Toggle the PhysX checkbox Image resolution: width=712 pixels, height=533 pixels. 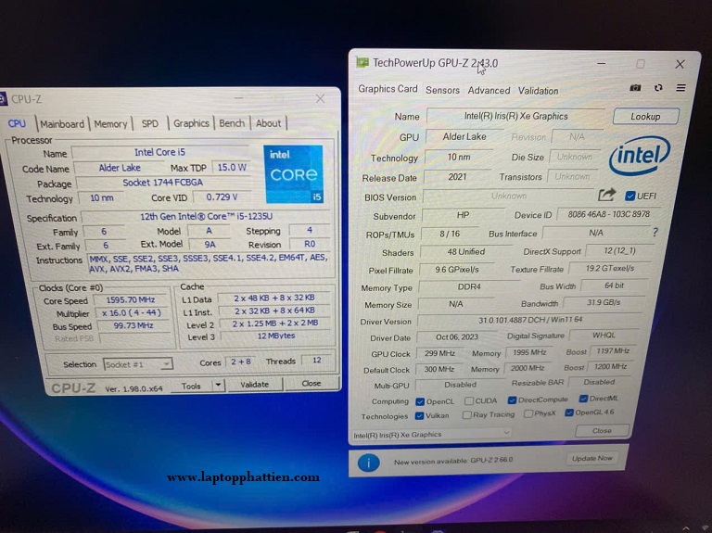528,413
